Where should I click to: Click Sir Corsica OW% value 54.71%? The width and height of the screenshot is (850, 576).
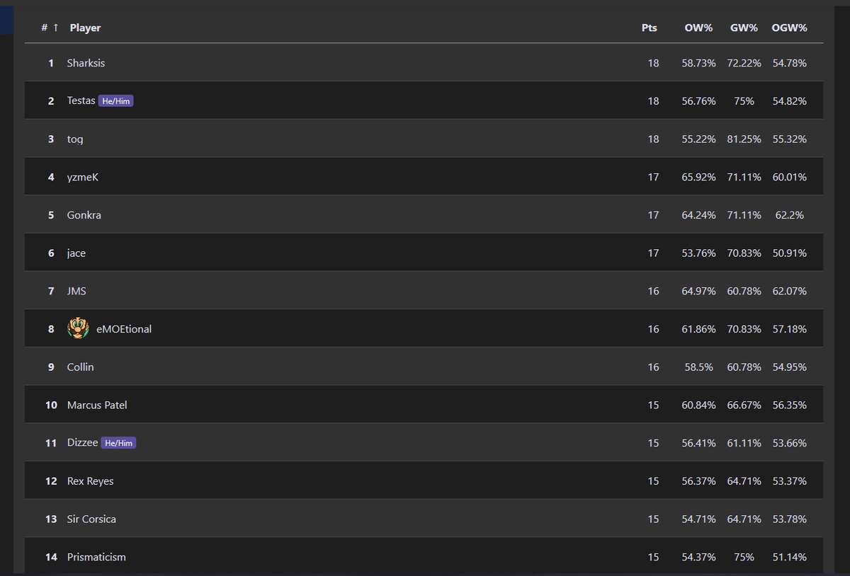pos(698,519)
